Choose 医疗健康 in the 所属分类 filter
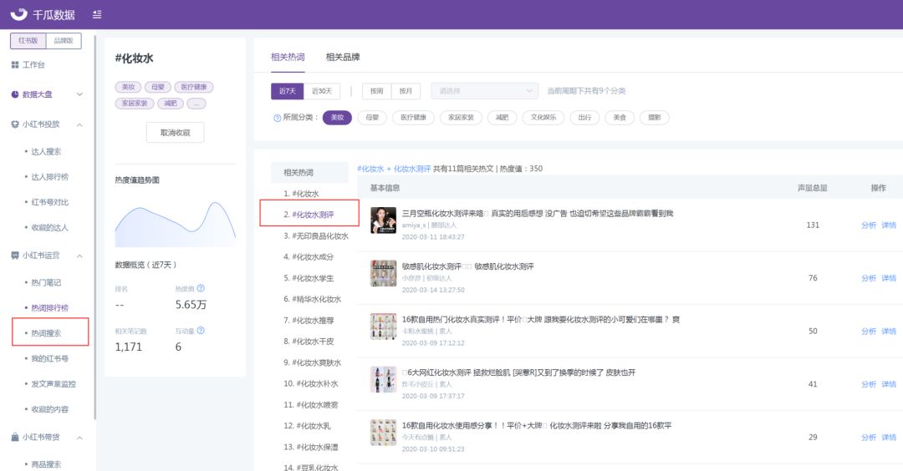 point(414,117)
